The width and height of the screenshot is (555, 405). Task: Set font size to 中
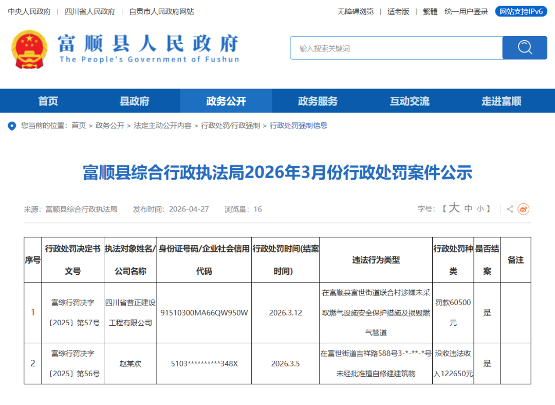tap(468, 208)
